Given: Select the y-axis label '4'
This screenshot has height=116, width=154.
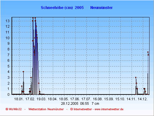Looking at the screenshot, I should (x=9, y=72).
